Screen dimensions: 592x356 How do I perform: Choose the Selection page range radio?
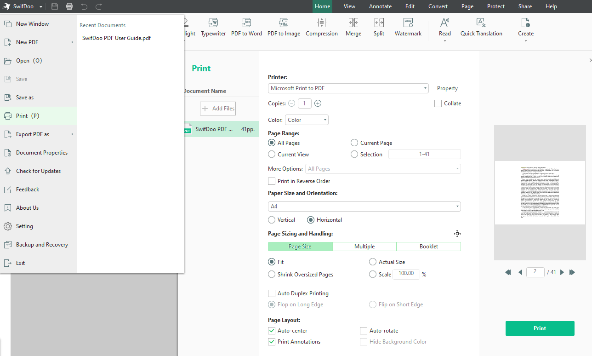[x=354, y=155]
